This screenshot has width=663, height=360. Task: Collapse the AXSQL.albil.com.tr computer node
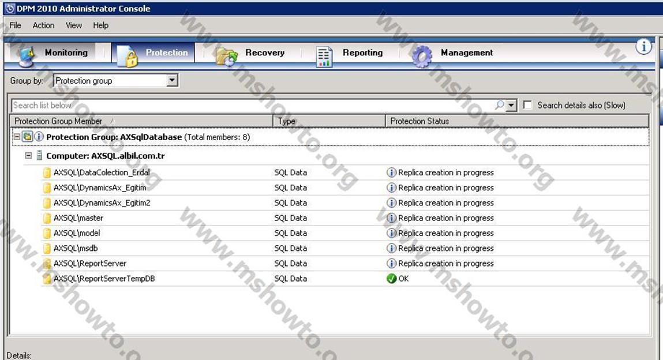28,156
